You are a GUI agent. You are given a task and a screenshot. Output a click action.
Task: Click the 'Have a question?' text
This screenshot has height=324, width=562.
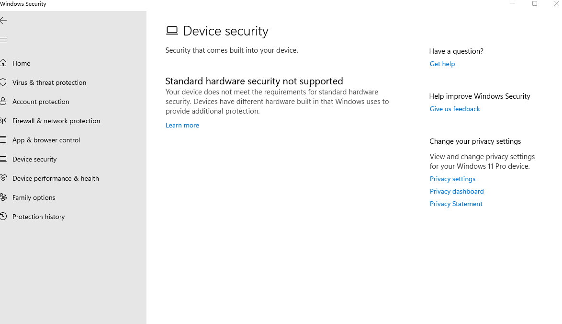456,51
